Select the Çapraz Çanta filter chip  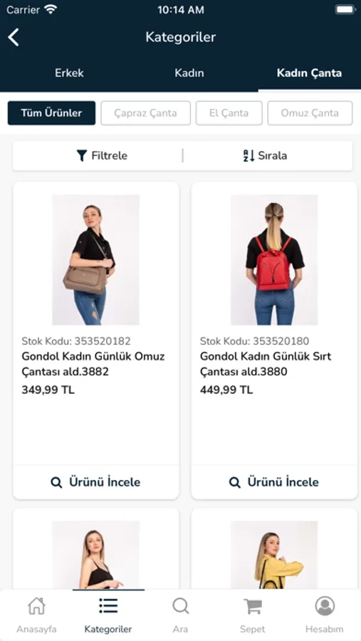(x=145, y=113)
